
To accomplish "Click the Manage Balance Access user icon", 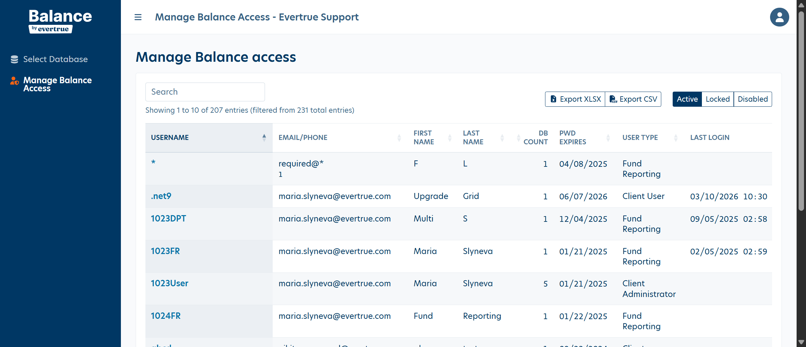I will (14, 81).
